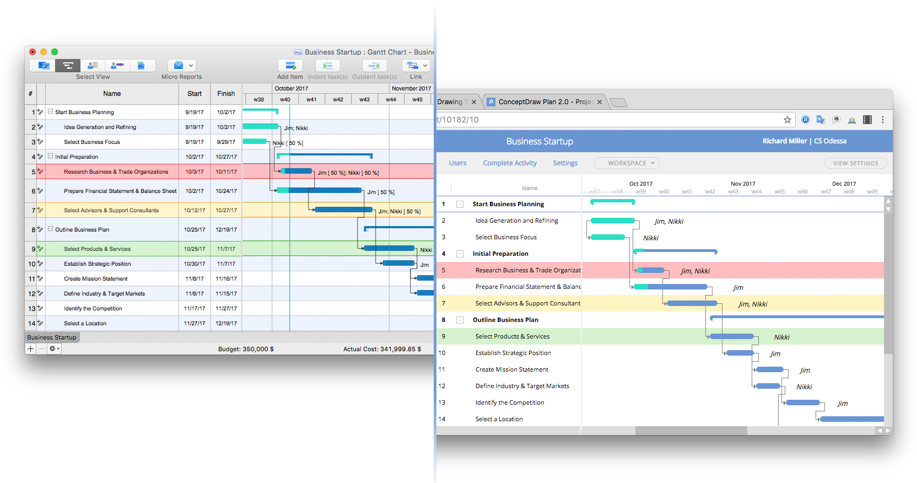Click the Google Translate extension icon

[x=821, y=120]
